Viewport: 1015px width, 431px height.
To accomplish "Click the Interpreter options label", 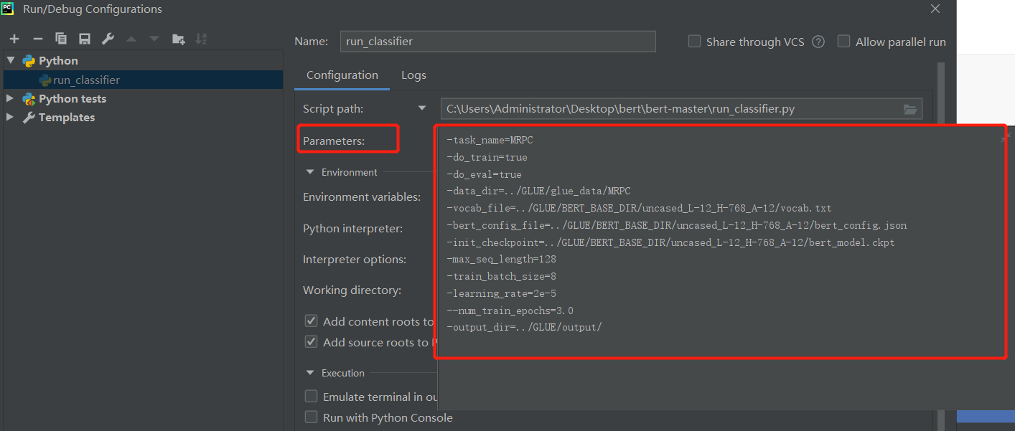I will (355, 259).
